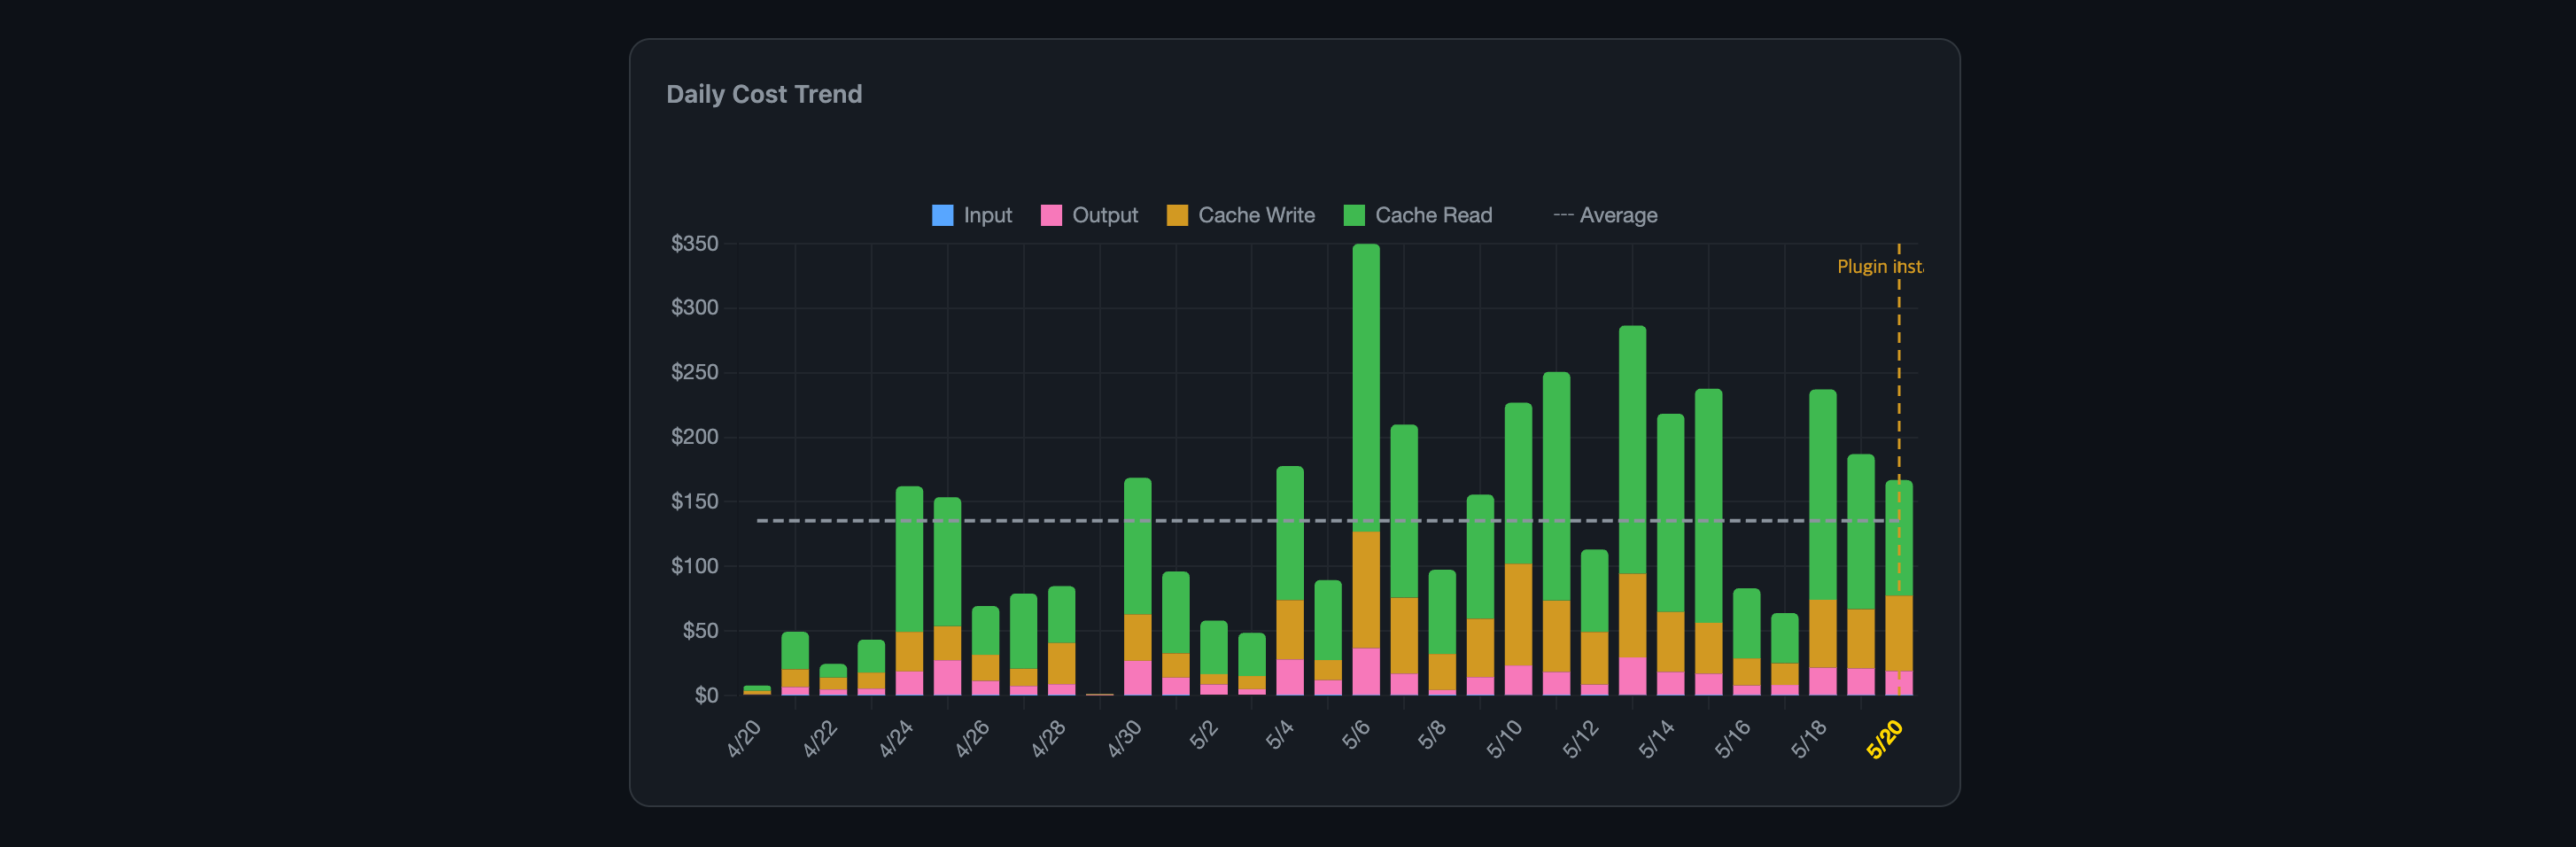Click the small 4/20 bar

click(x=757, y=690)
